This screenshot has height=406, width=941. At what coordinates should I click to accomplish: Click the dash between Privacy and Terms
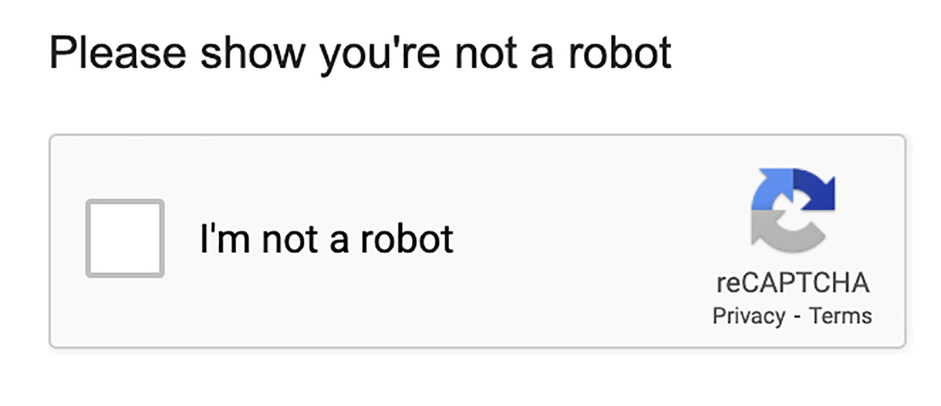797,317
